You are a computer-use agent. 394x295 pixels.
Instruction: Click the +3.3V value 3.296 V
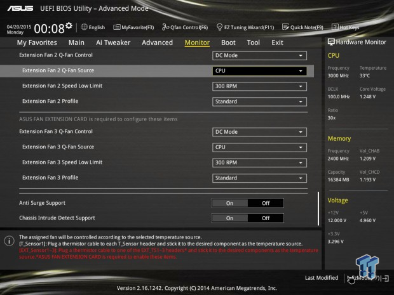pos(336,242)
